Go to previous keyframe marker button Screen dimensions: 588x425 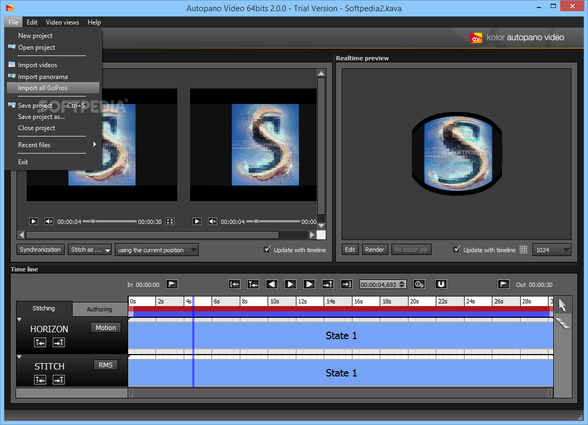tap(253, 284)
